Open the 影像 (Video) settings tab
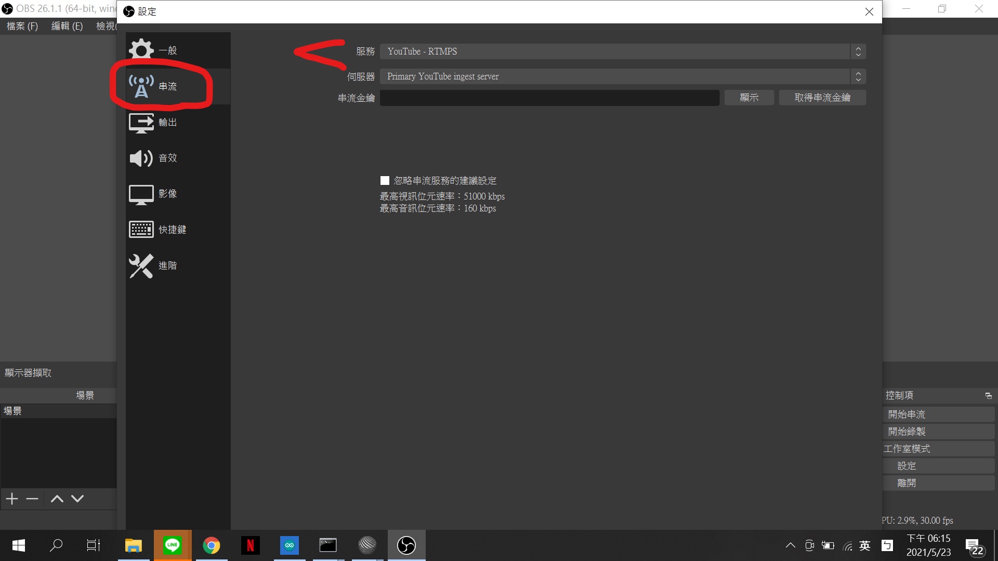 point(178,194)
